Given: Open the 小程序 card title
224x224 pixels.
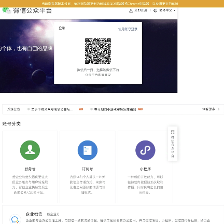Looking at the screenshot, I should pos(145,169).
